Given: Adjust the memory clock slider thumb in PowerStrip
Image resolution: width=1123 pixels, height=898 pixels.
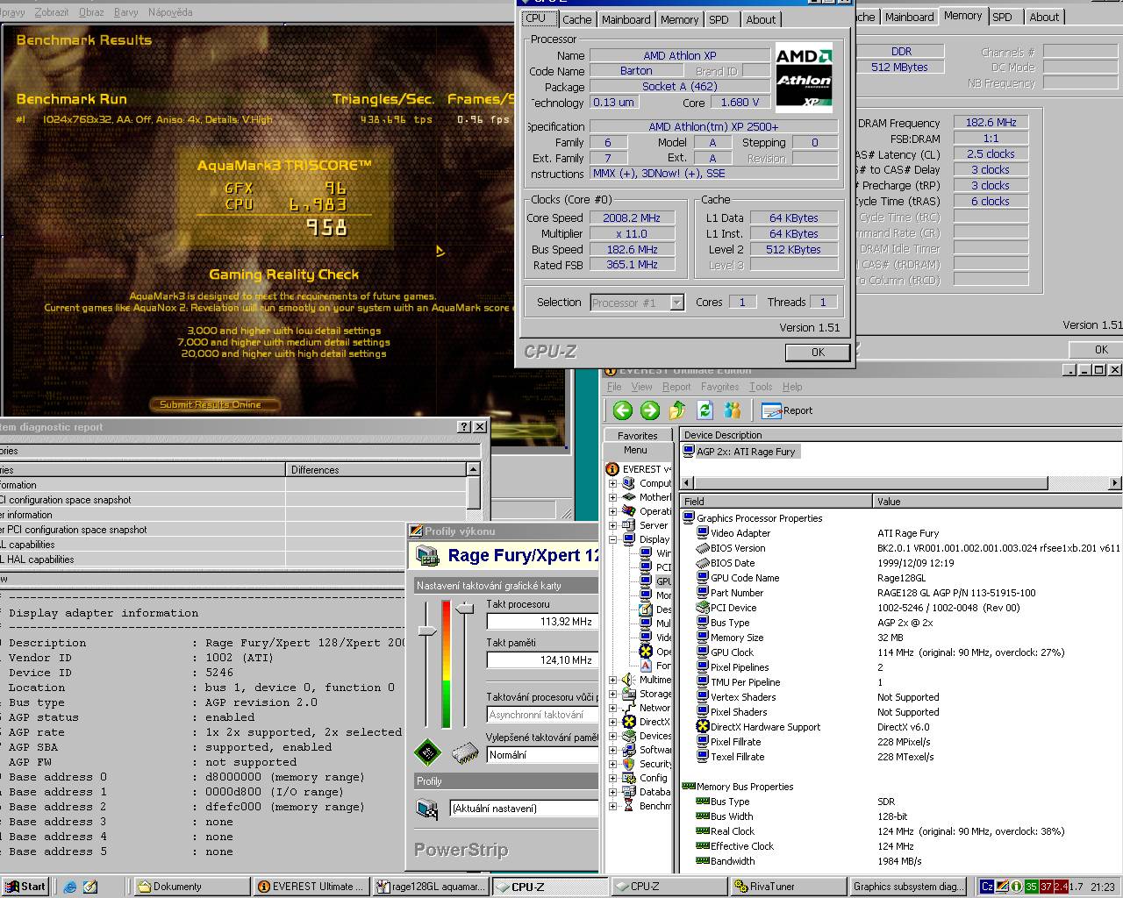Looking at the screenshot, I should [465, 607].
